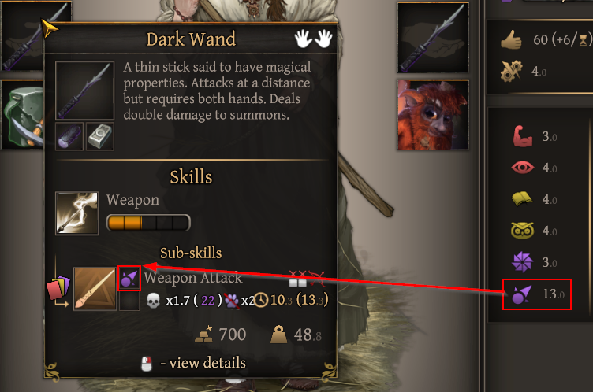Click the small purple comet icon in tooltip
Viewport: 593px width, 392px height.
pyautogui.click(x=129, y=279)
